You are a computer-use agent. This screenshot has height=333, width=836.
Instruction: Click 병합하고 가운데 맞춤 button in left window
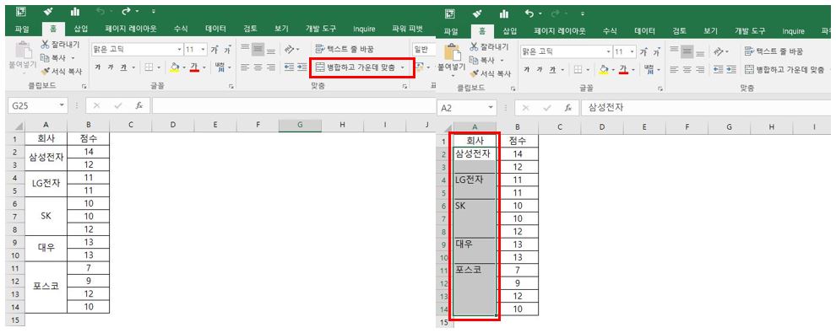click(356, 67)
